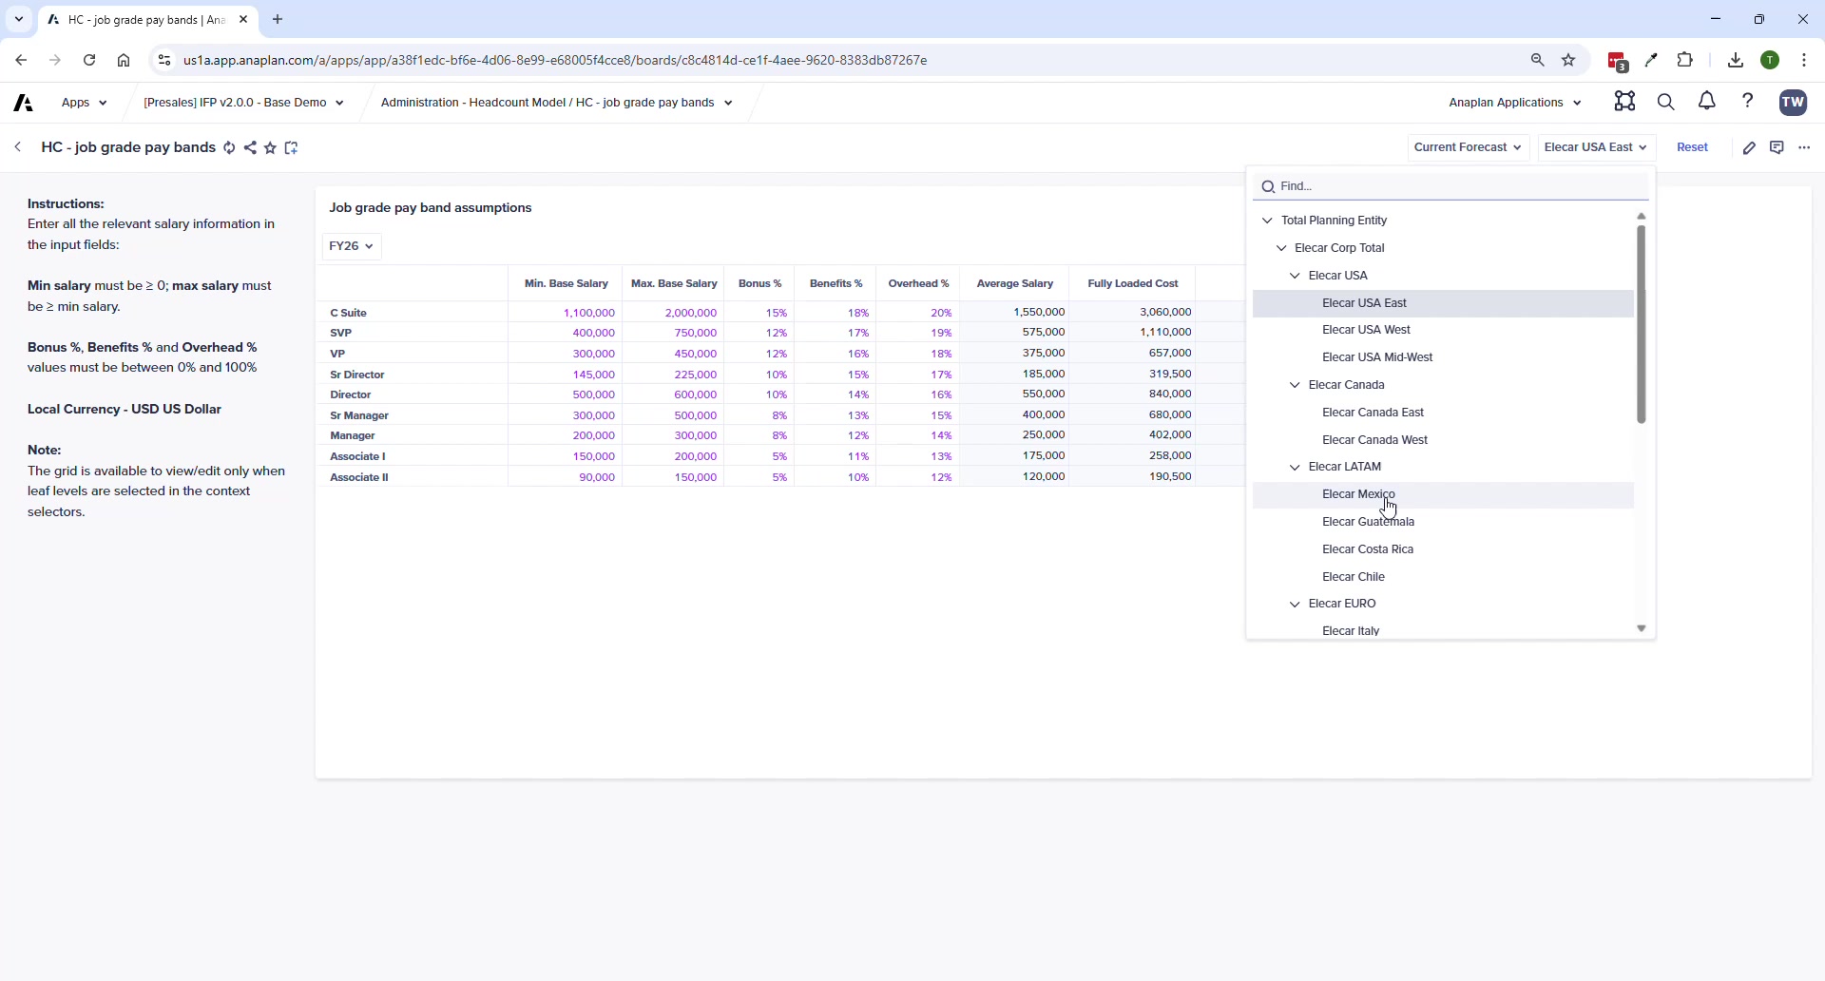Open the Apps menu
The height and width of the screenshot is (981, 1825).
point(84,103)
